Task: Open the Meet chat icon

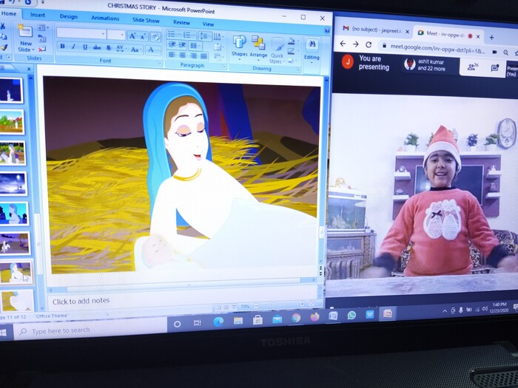Action: point(494,68)
